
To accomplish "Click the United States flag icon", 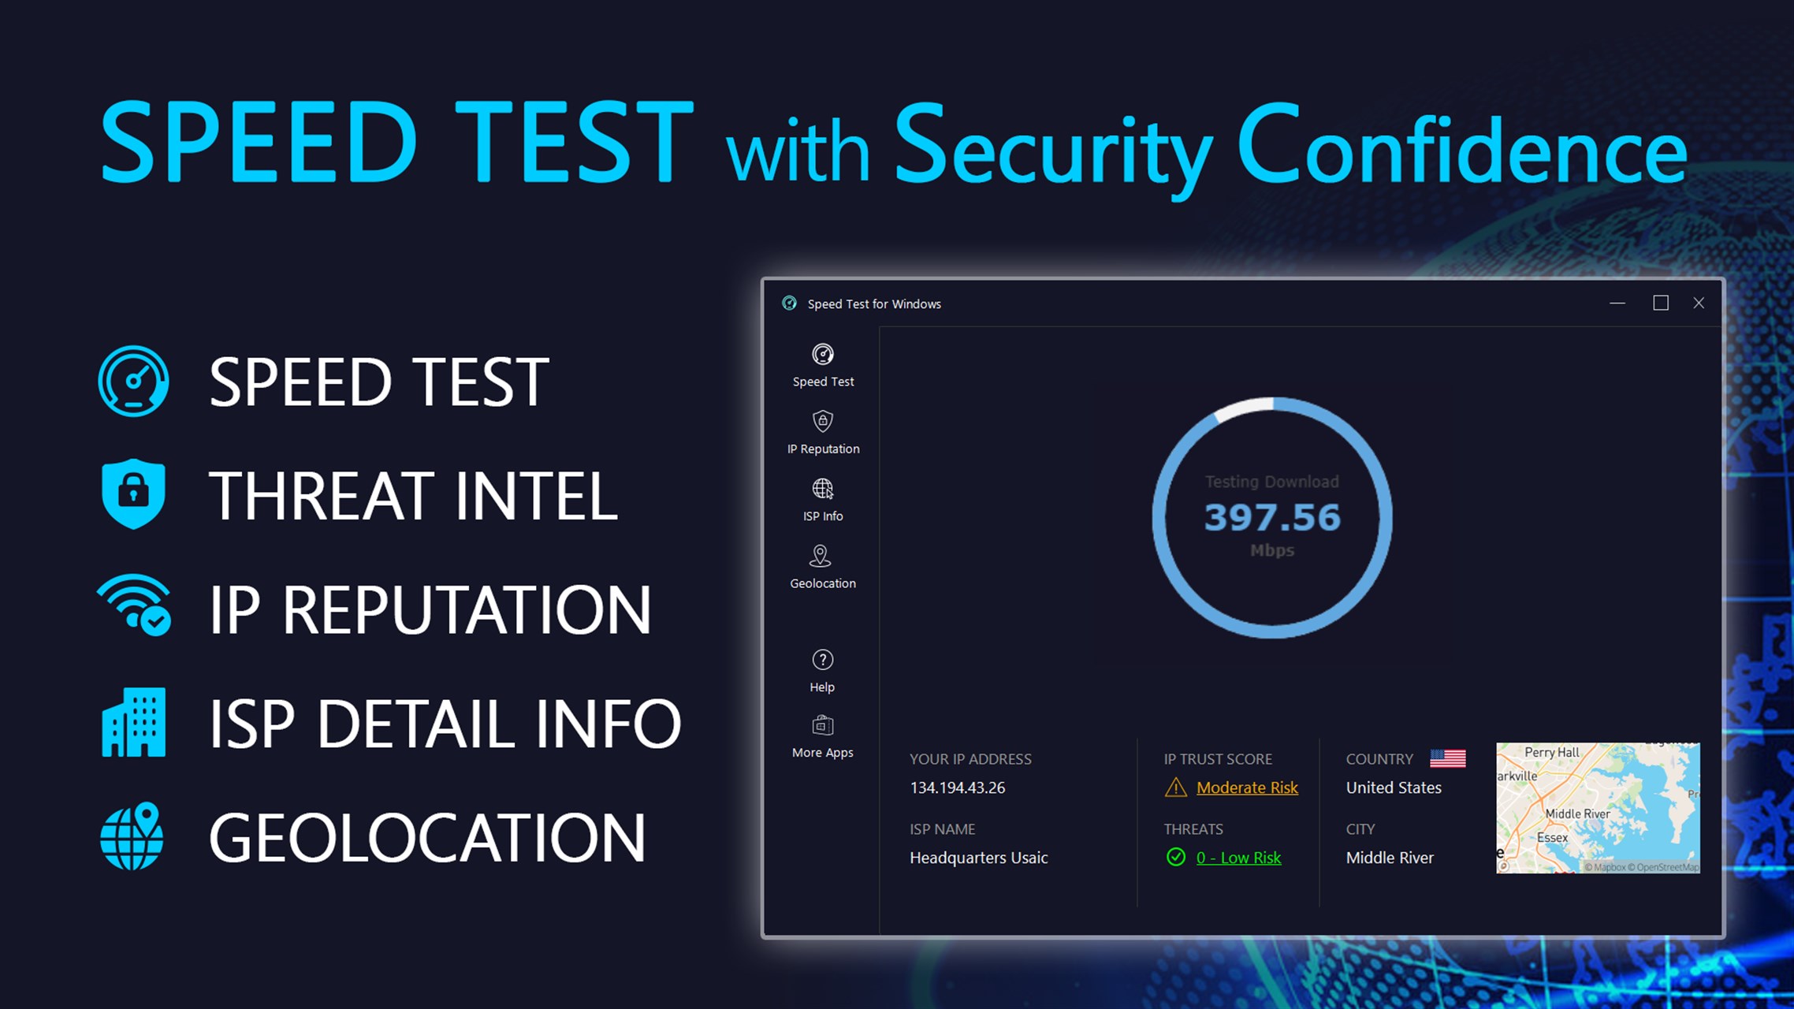I will click(1447, 758).
